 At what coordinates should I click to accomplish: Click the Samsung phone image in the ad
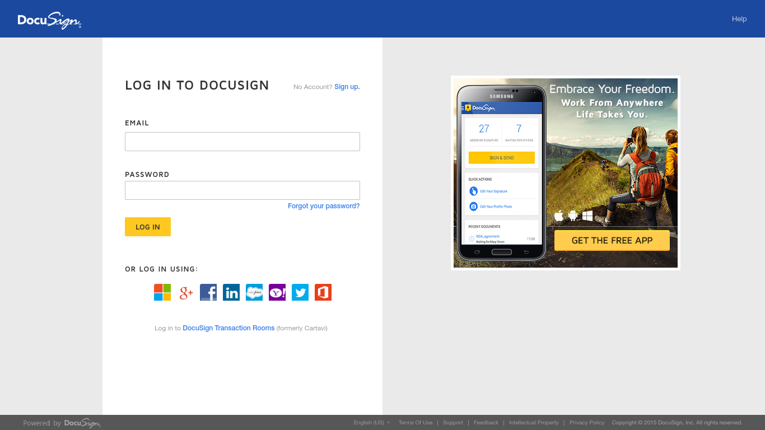click(x=501, y=173)
